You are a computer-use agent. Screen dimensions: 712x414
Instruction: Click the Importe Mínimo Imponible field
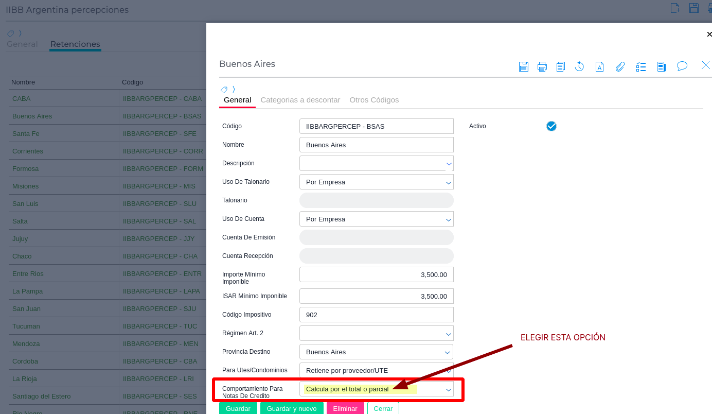(x=376, y=274)
